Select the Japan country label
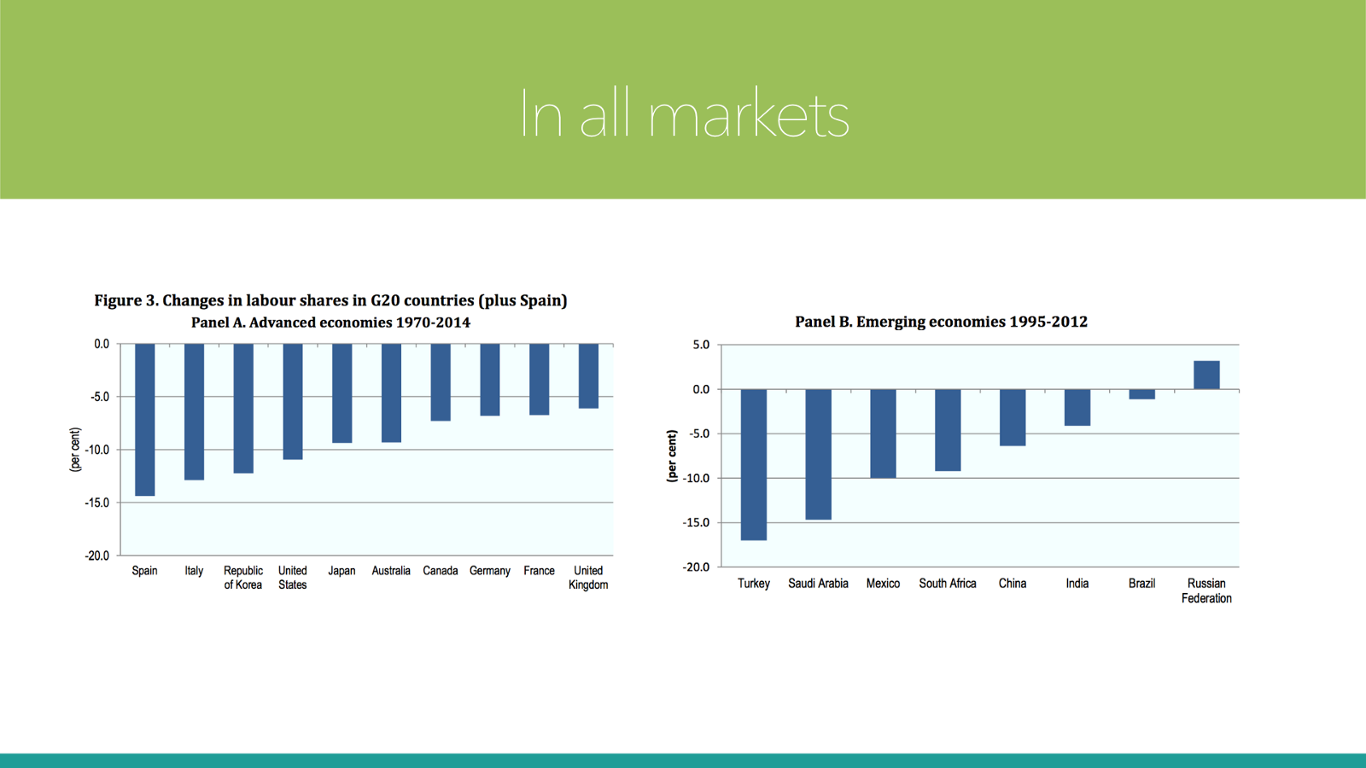The height and width of the screenshot is (768, 1366). pos(341,571)
